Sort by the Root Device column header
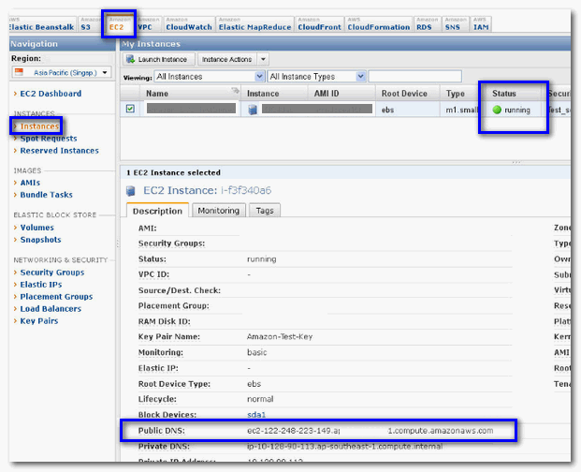The width and height of the screenshot is (581, 472). pos(408,94)
